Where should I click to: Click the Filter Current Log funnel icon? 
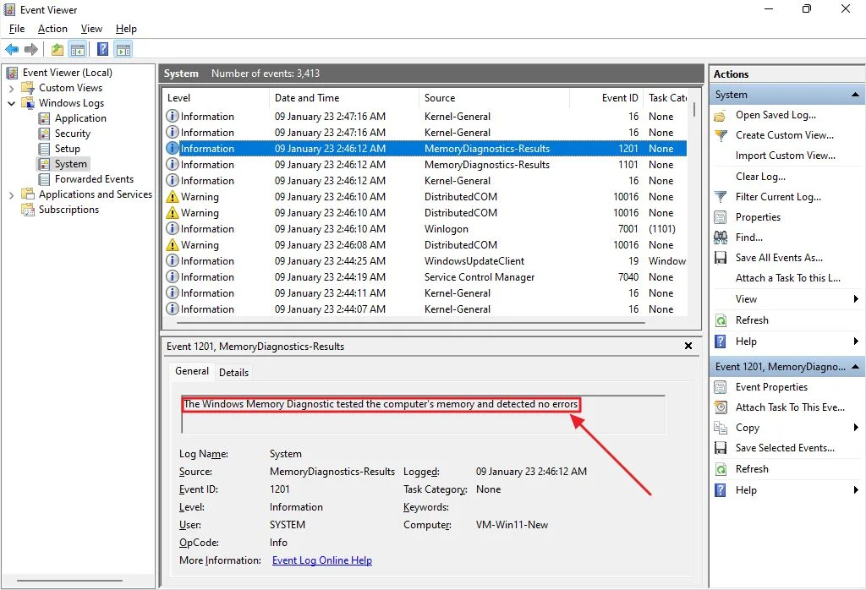(721, 197)
